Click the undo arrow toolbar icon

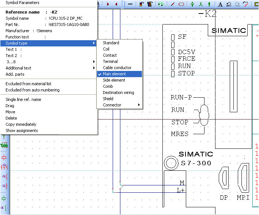229,4
